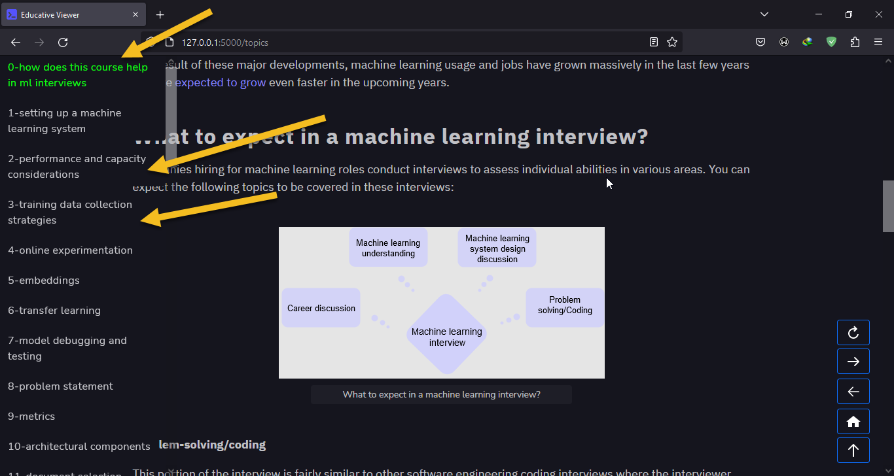The width and height of the screenshot is (894, 476).
Task: Click the page info icon in address bar
Action: pos(169,42)
